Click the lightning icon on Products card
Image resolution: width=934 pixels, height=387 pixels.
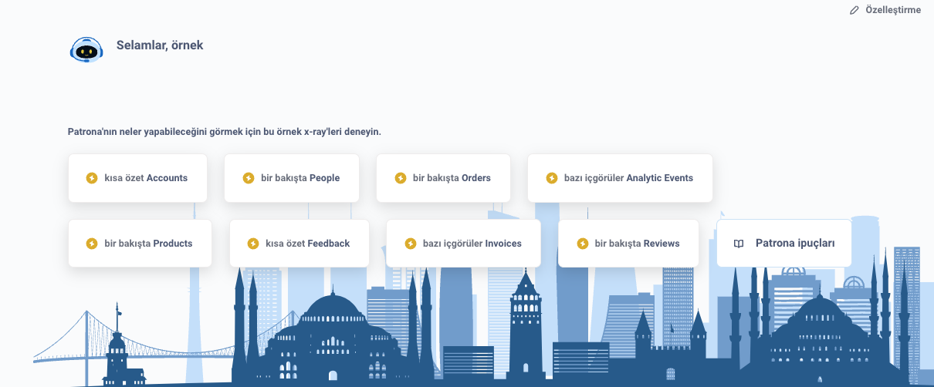coord(92,244)
